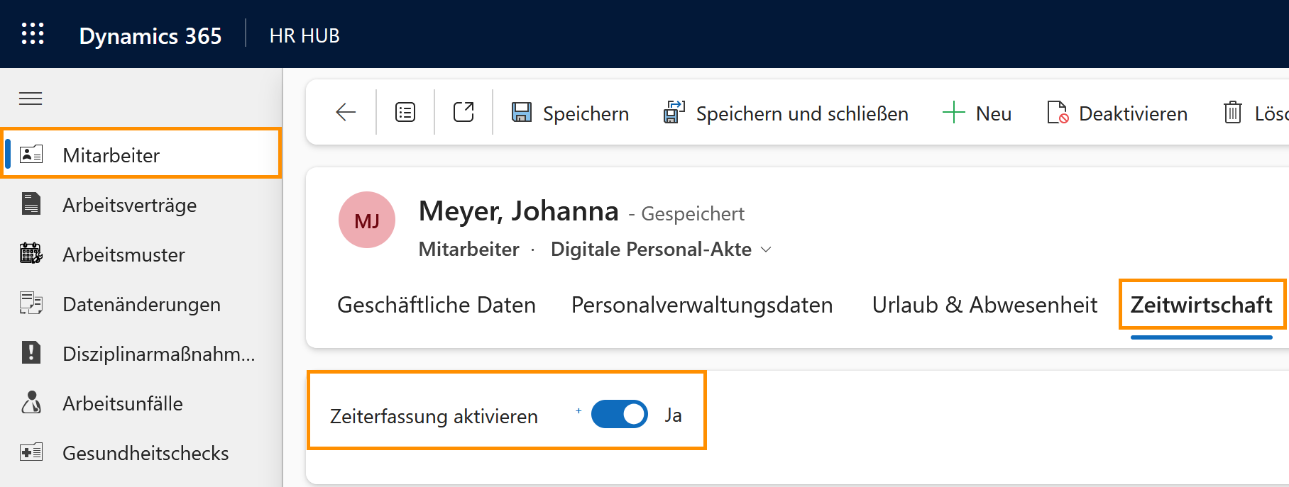The height and width of the screenshot is (487, 1289).
Task: Expand the Digitale Personal-Akte form chevron
Action: [x=766, y=250]
